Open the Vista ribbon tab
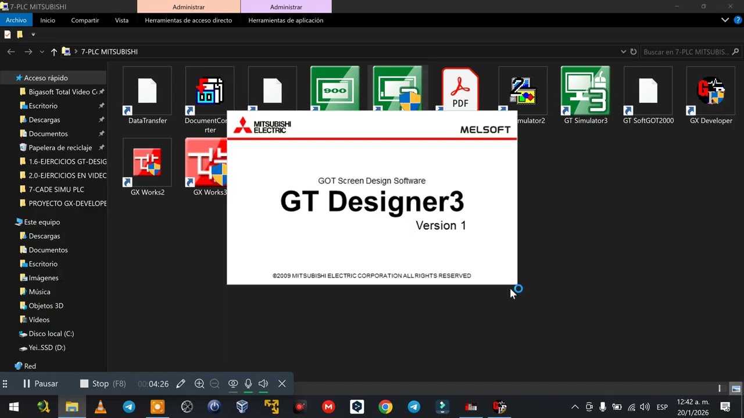 tap(121, 20)
